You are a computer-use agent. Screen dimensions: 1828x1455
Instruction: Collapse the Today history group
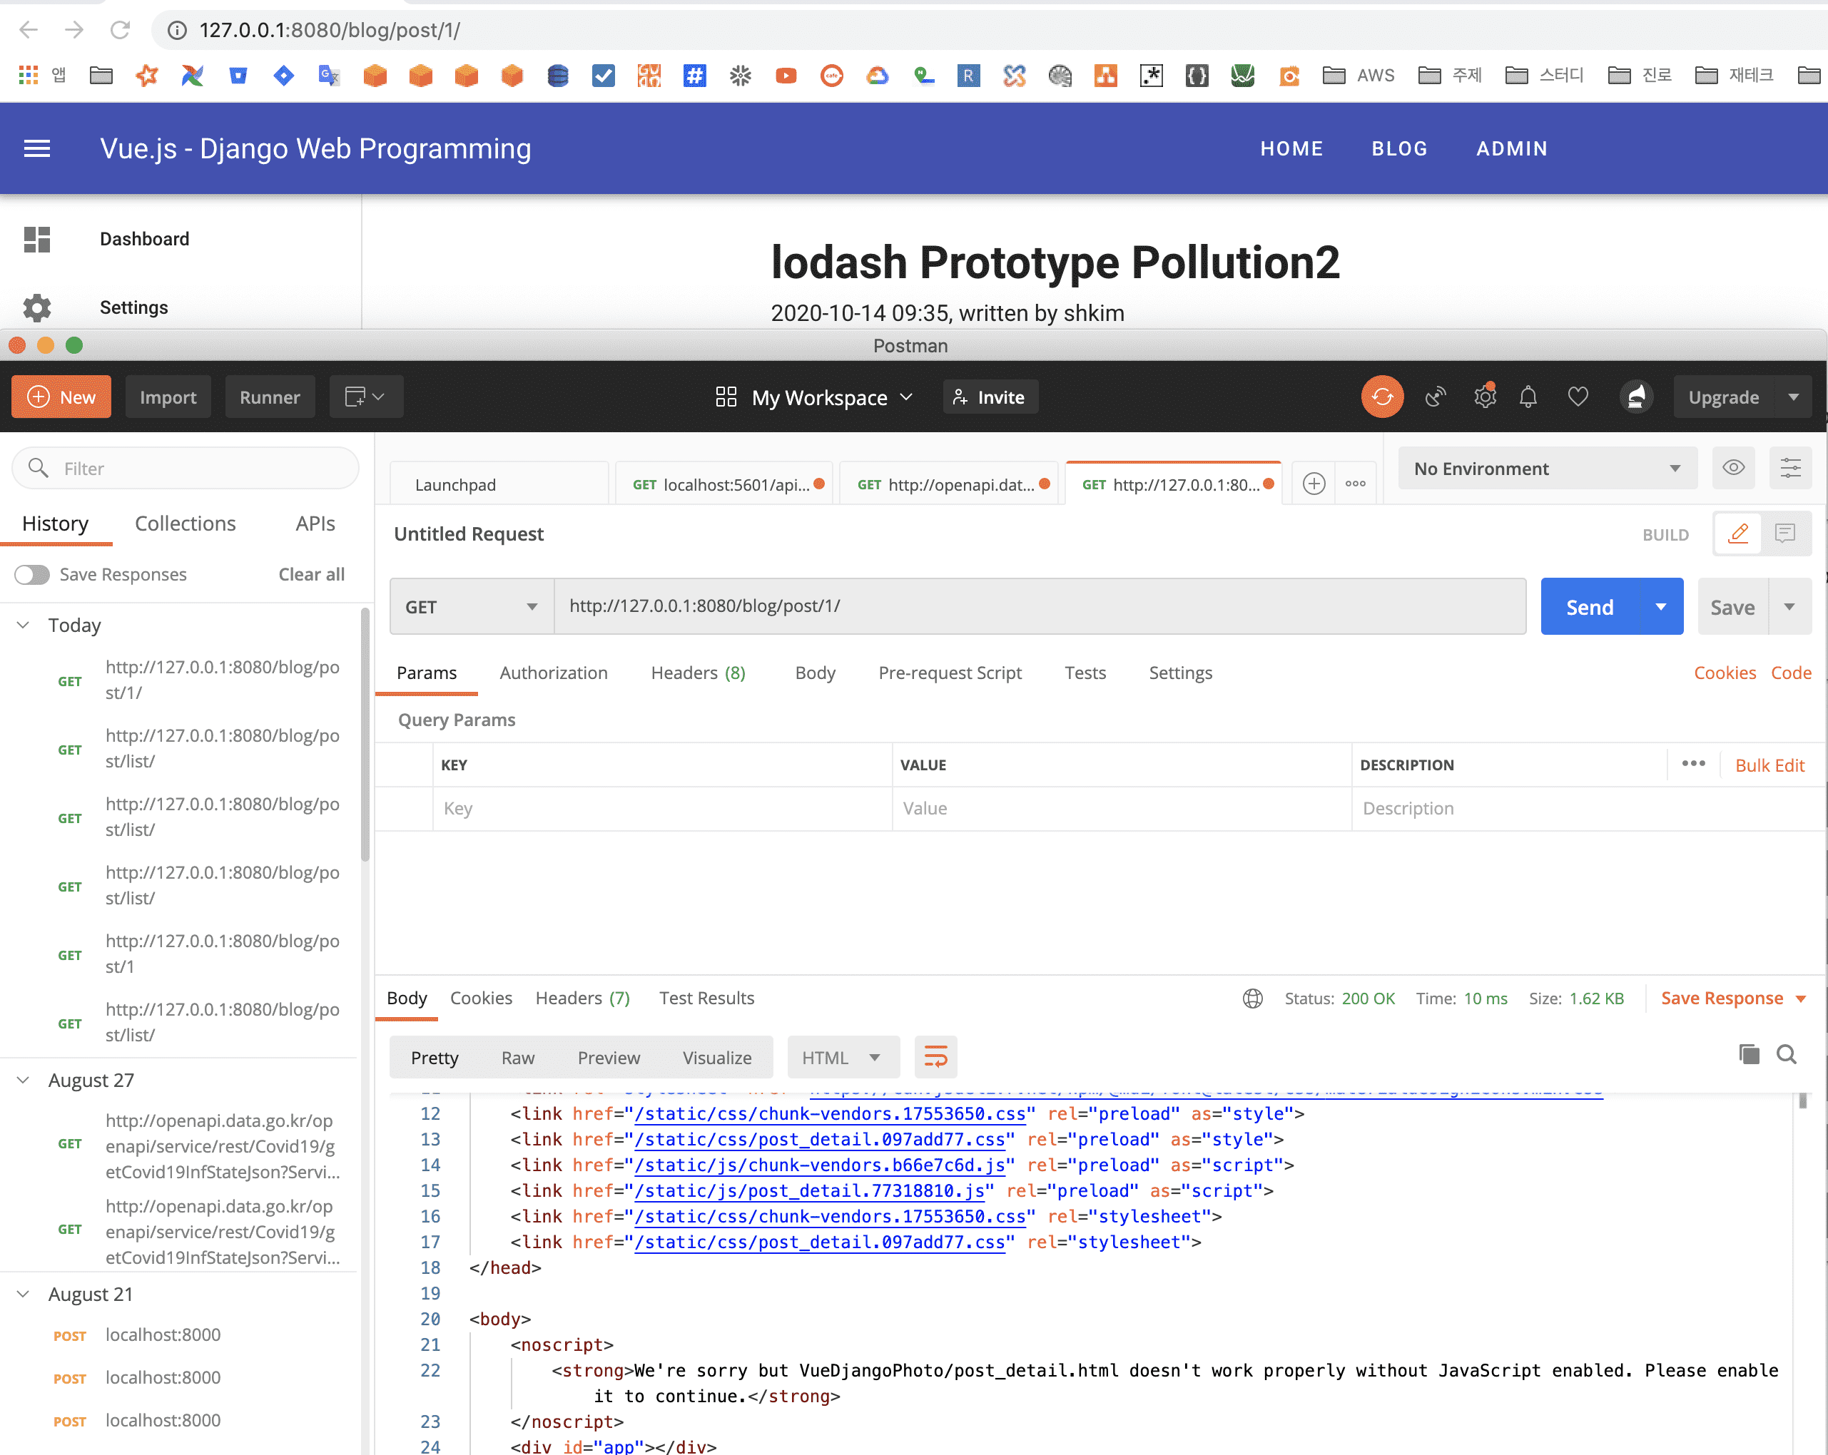24,626
